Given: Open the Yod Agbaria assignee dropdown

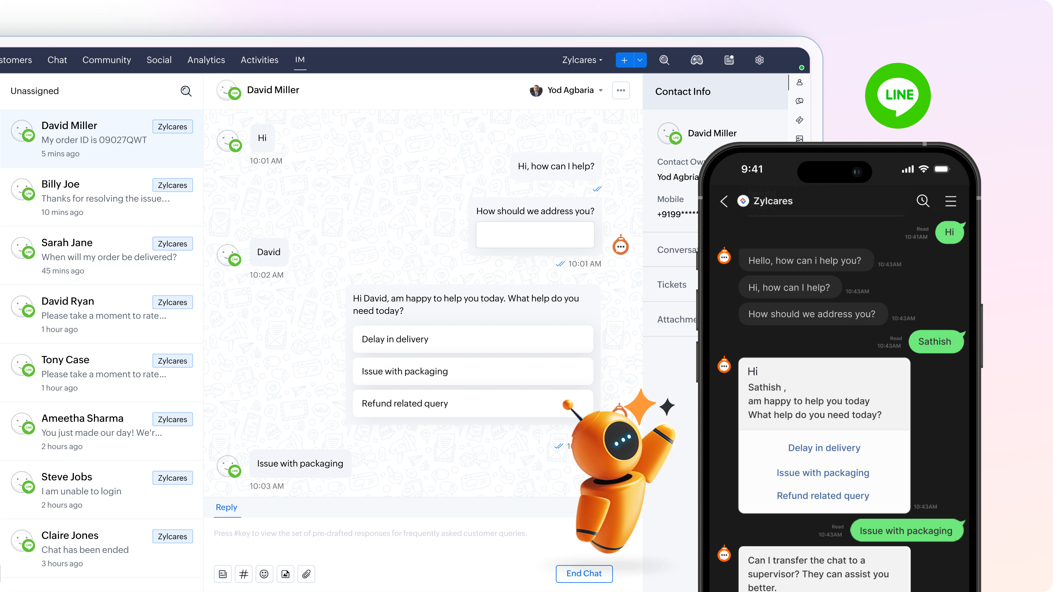Looking at the screenshot, I should (600, 90).
